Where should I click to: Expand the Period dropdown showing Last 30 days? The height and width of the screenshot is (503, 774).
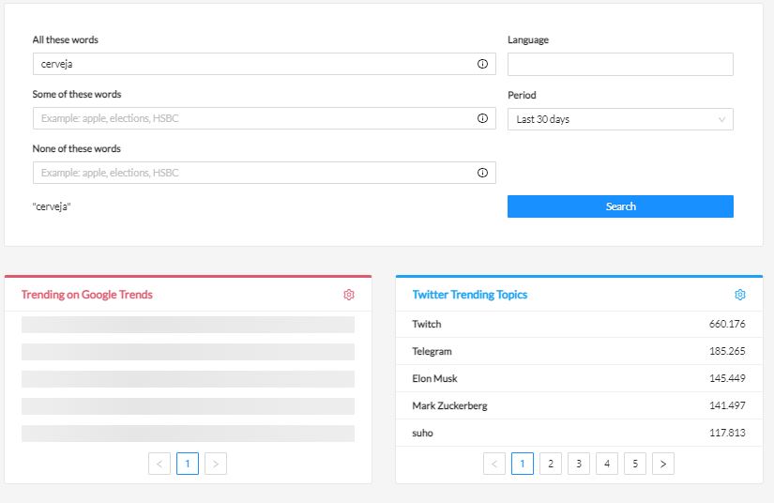coord(620,119)
